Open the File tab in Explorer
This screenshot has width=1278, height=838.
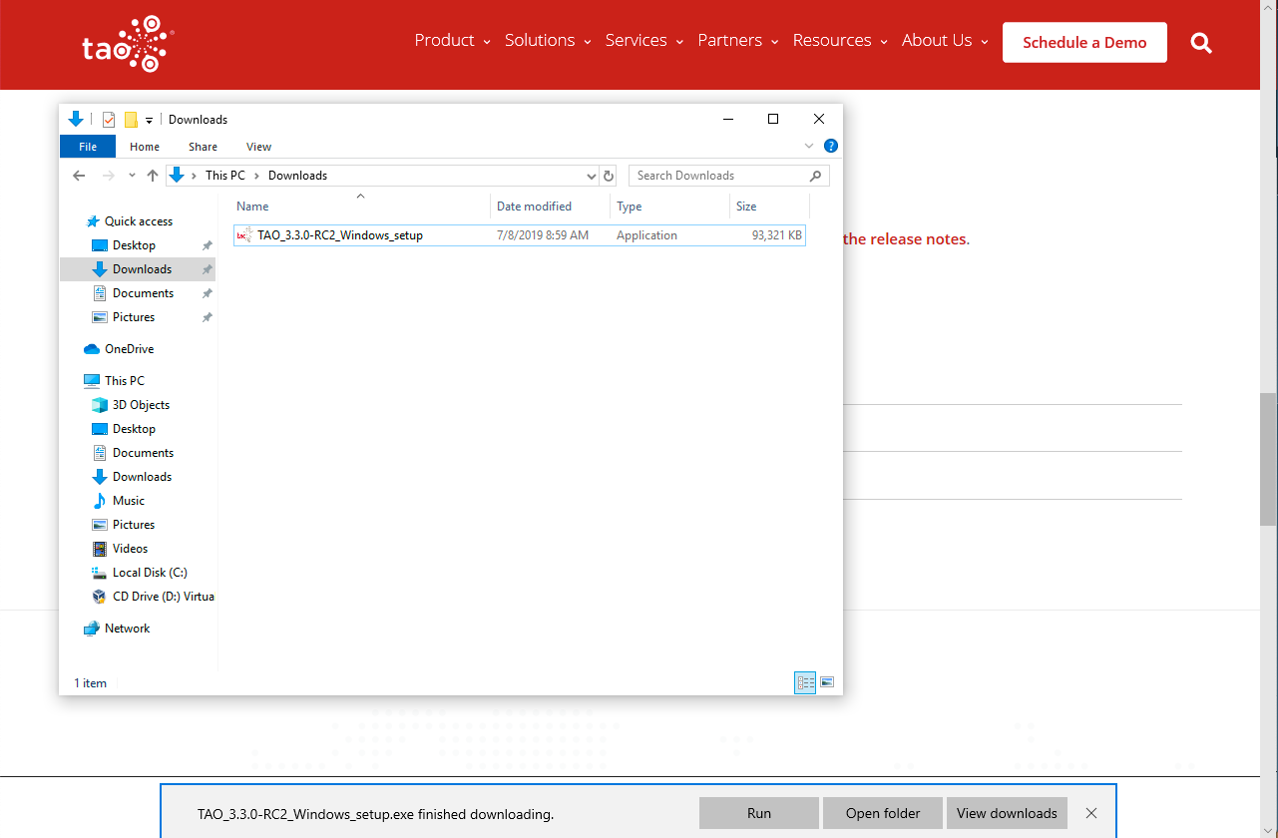[x=88, y=147]
